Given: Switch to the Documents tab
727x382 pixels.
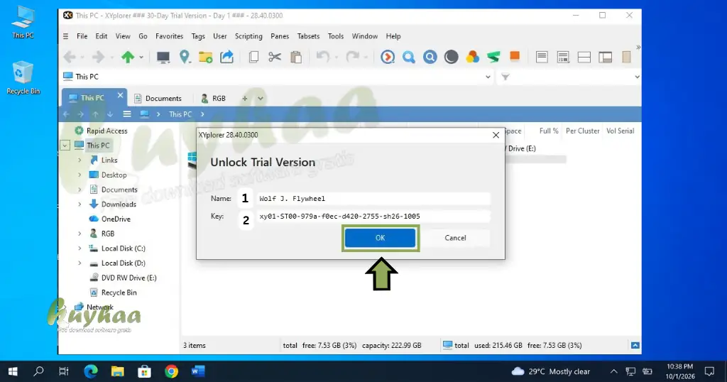Looking at the screenshot, I should point(158,98).
